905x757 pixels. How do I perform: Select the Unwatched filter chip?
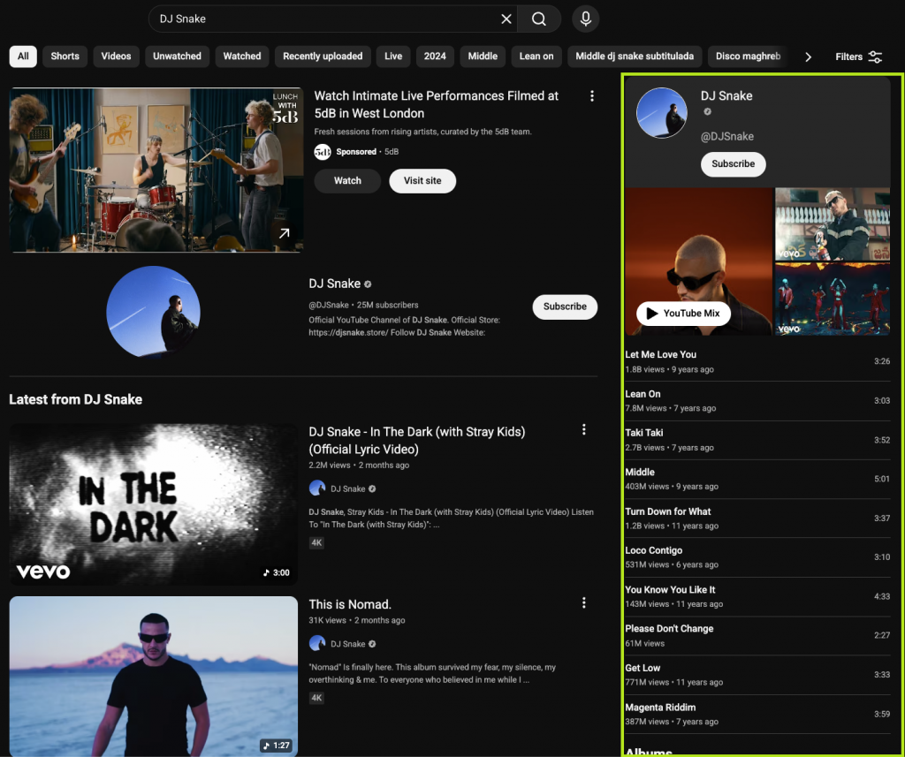pyautogui.click(x=177, y=57)
